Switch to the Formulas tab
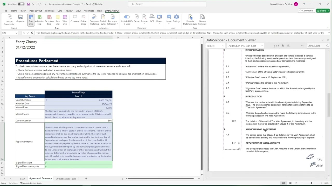This screenshot has height=186, width=332. (50, 11)
